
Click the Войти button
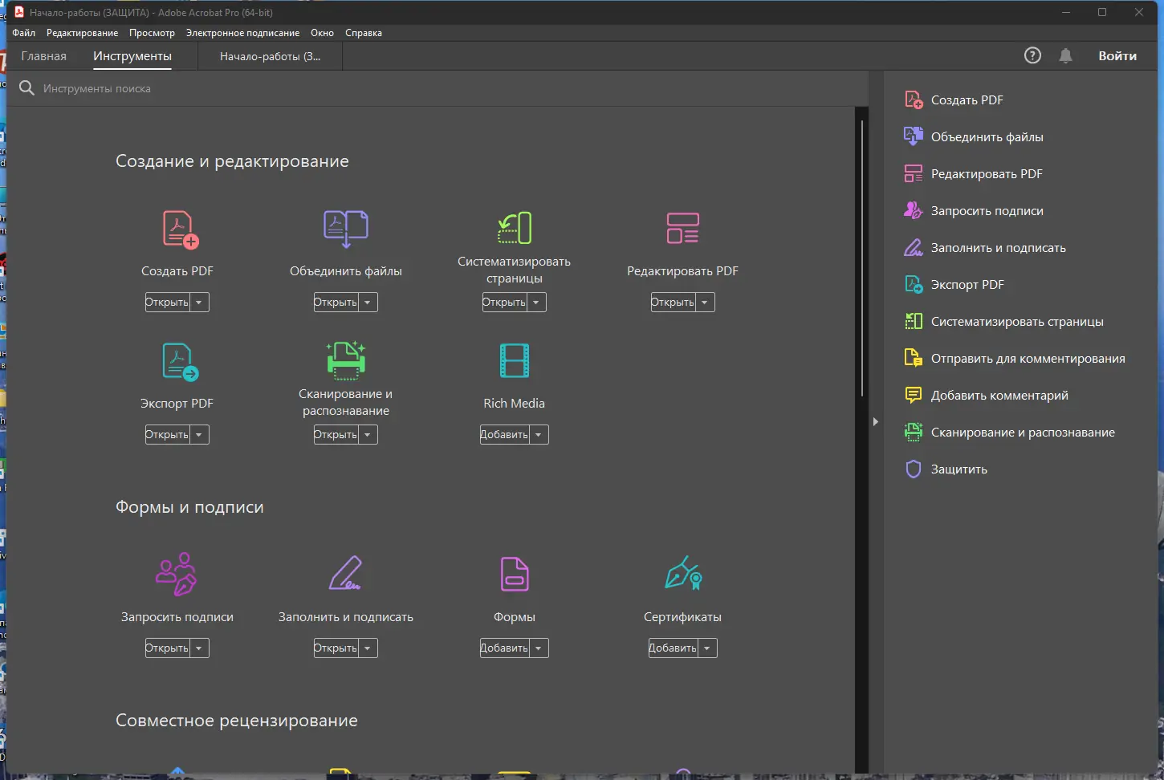[x=1117, y=55]
